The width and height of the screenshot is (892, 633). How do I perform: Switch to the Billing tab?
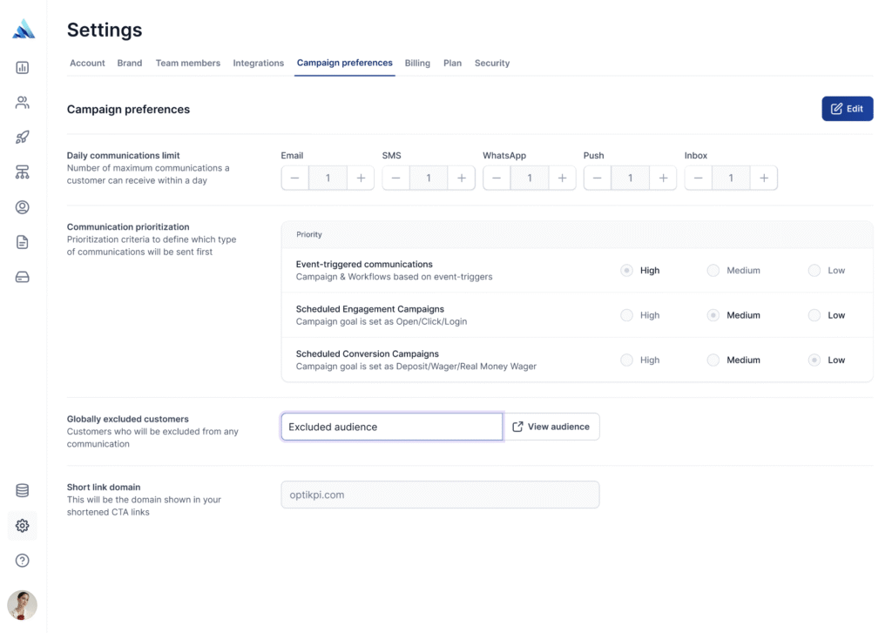click(x=417, y=64)
